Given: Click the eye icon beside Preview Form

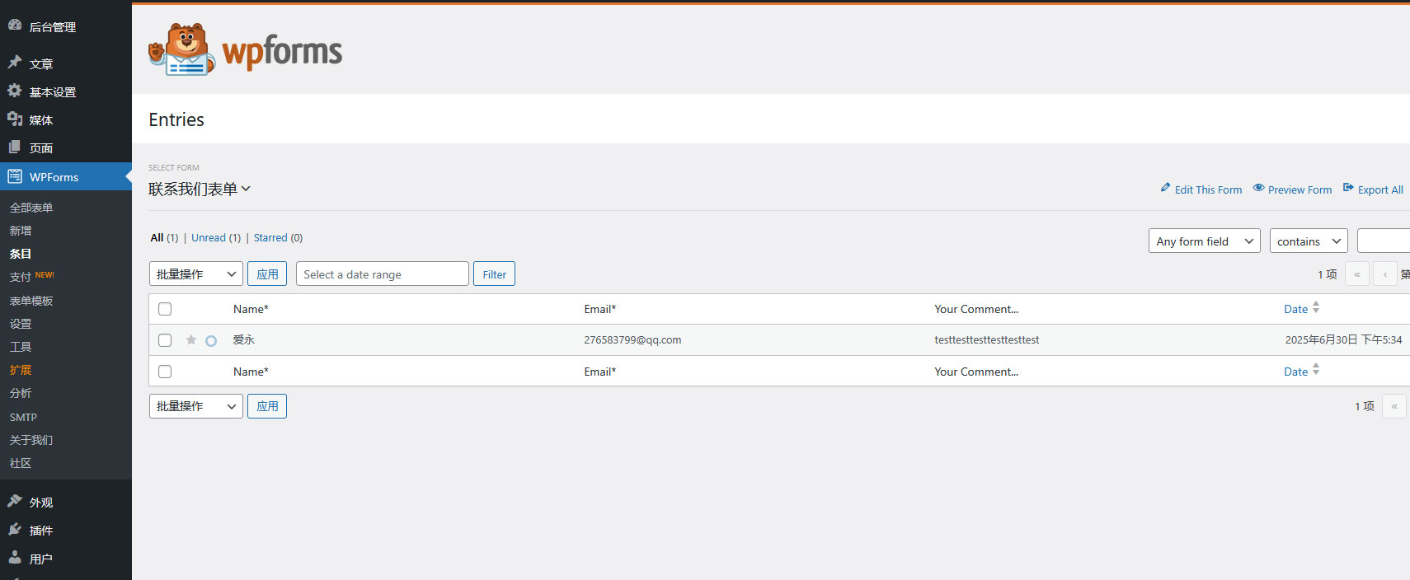Looking at the screenshot, I should 1258,188.
